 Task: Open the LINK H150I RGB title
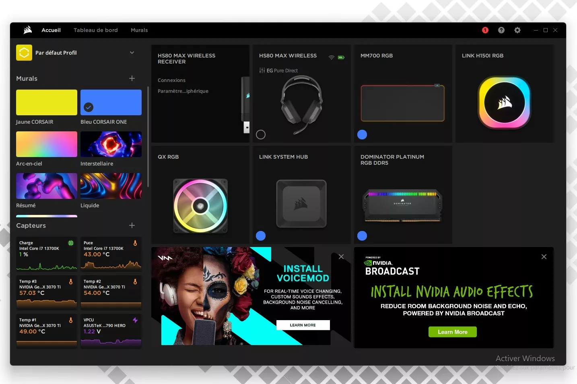(482, 56)
